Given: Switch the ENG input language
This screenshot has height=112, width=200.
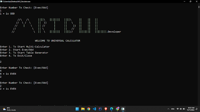Looking at the screenshot, I should 173,109.
